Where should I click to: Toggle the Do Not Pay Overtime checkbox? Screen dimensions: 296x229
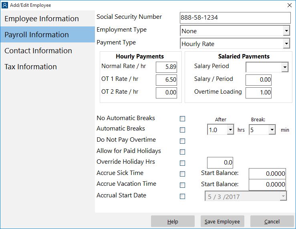click(182, 141)
